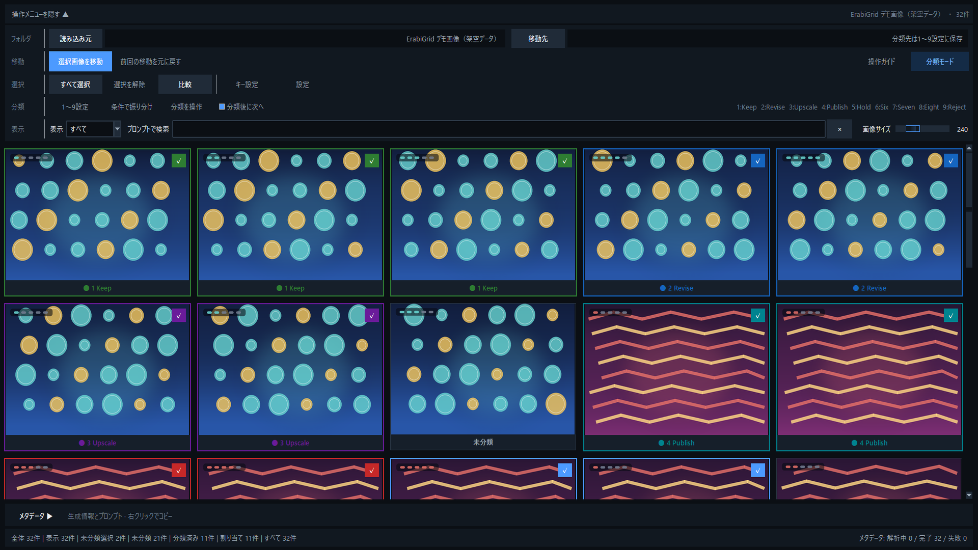Click the 9:Reject legend label

pos(954,107)
